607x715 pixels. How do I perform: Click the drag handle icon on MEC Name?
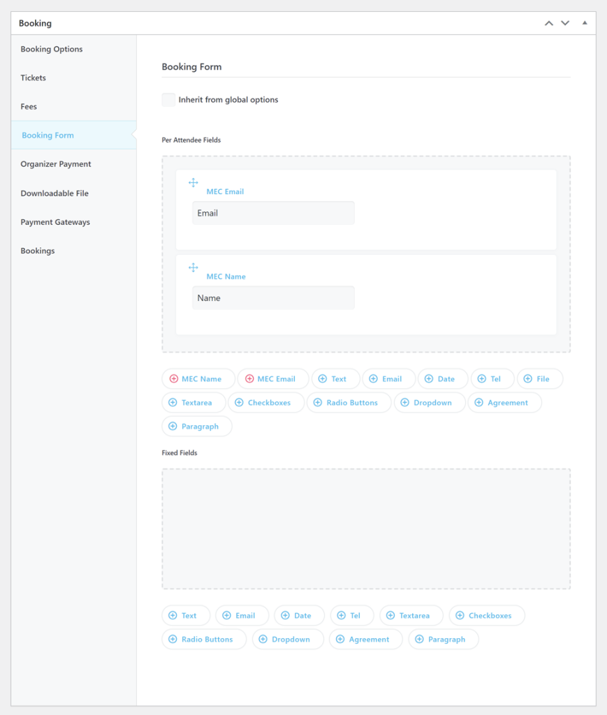point(193,267)
